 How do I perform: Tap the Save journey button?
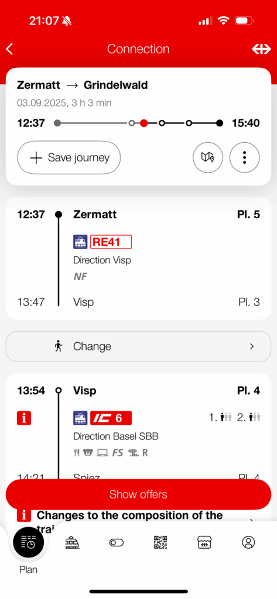point(69,157)
